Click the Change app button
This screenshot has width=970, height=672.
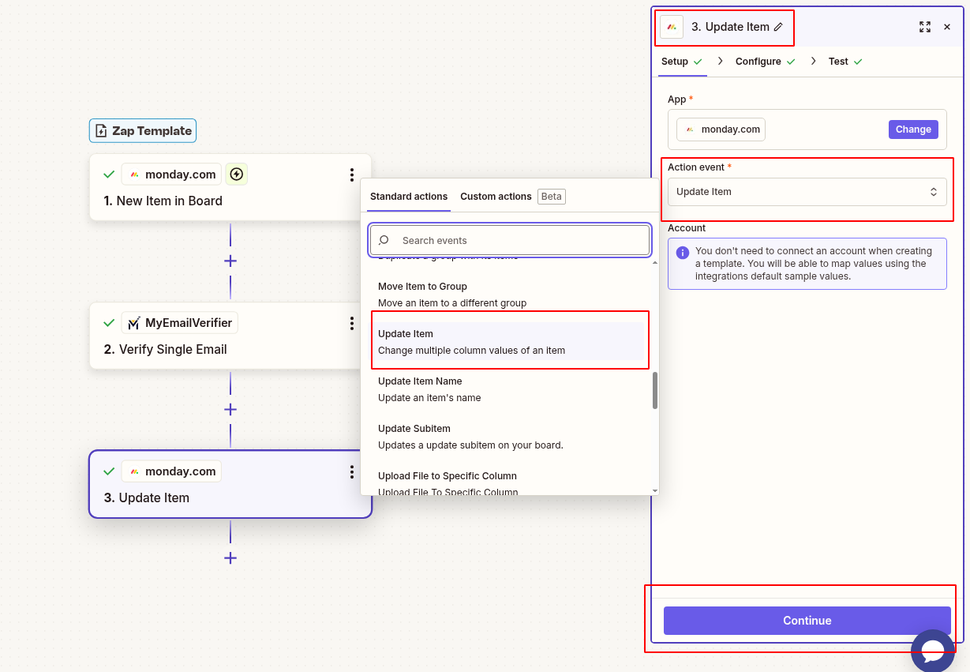tap(912, 130)
